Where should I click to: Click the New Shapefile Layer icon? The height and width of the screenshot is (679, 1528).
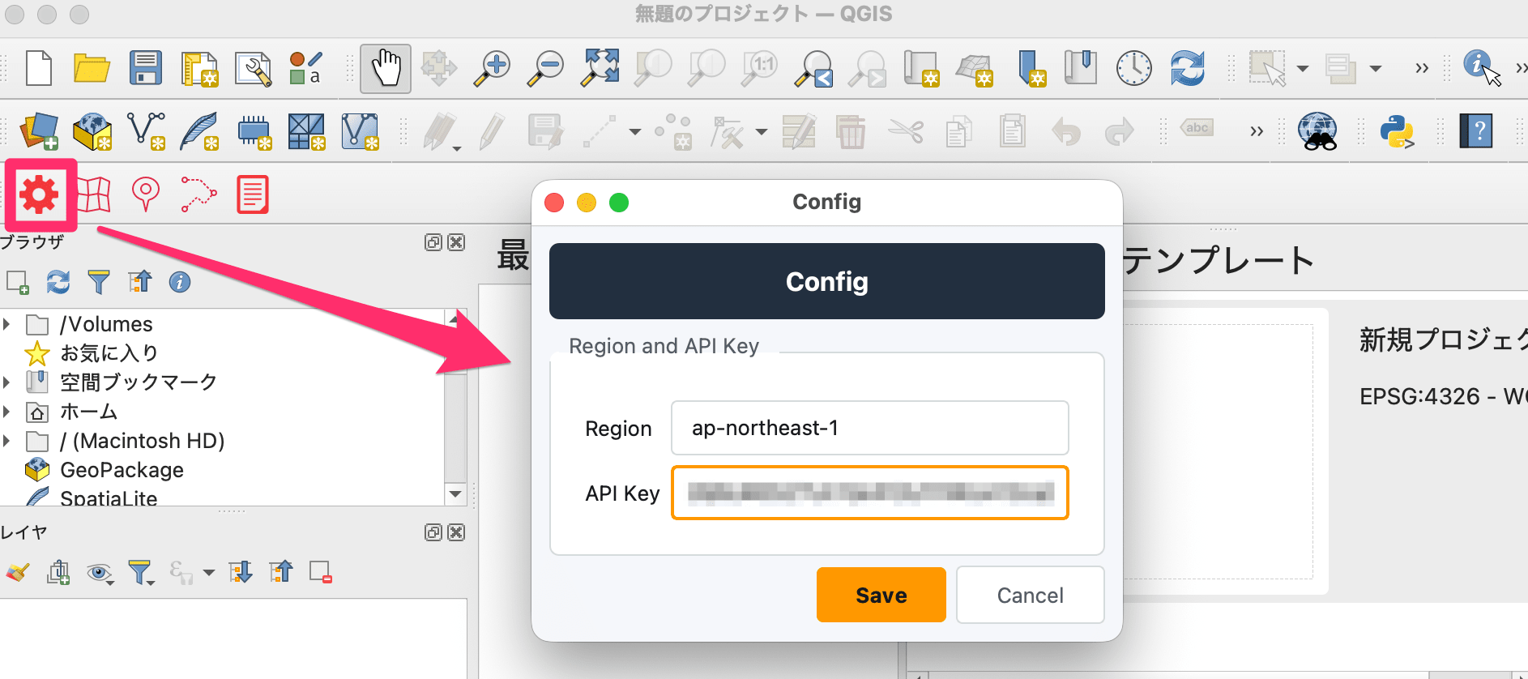(x=147, y=131)
